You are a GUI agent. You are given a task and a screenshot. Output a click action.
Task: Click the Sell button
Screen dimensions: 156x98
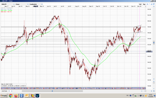pos(140,4)
